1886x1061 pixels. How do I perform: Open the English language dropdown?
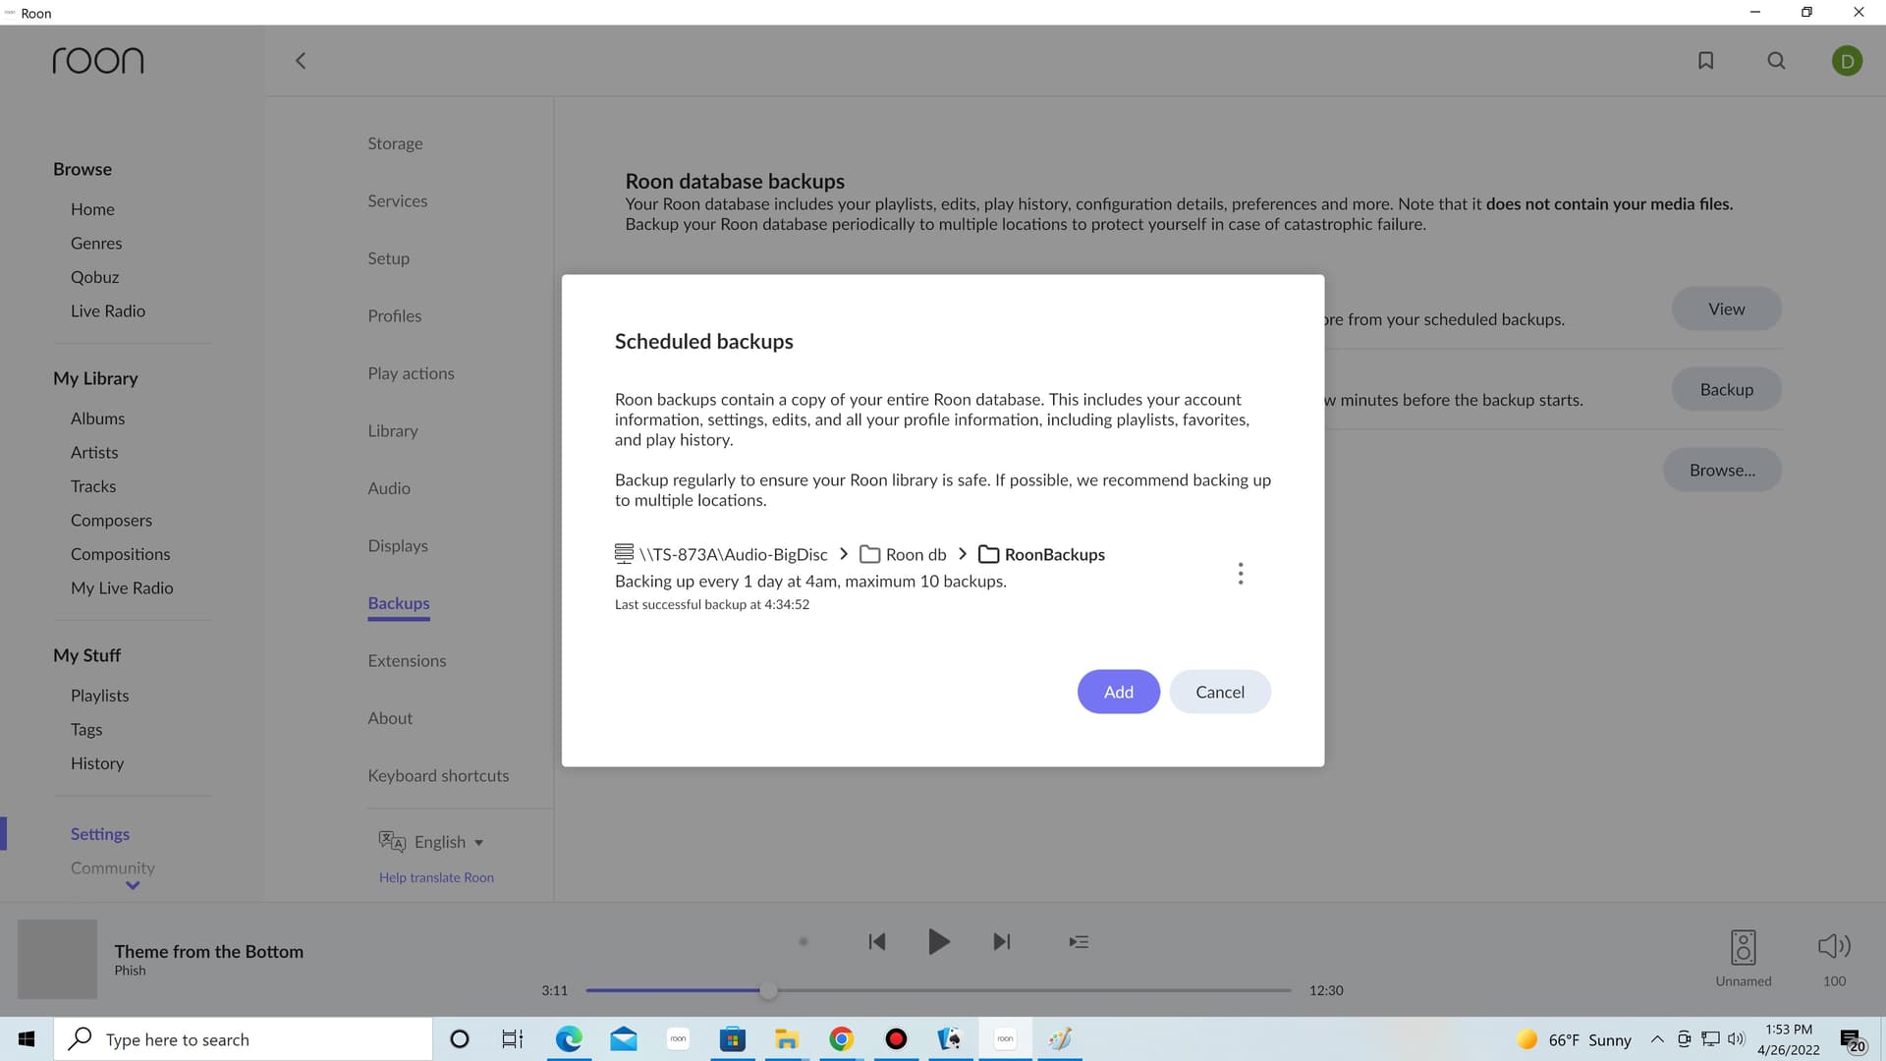click(x=432, y=842)
